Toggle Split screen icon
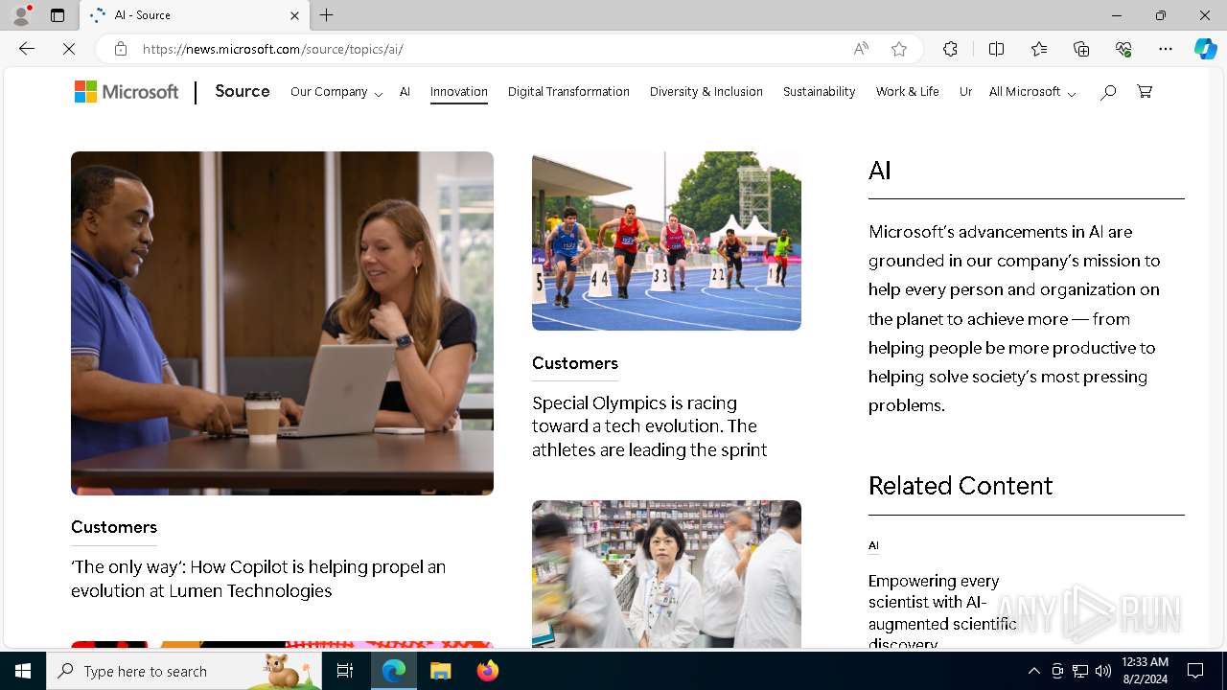Image resolution: width=1227 pixels, height=690 pixels. 996,49
